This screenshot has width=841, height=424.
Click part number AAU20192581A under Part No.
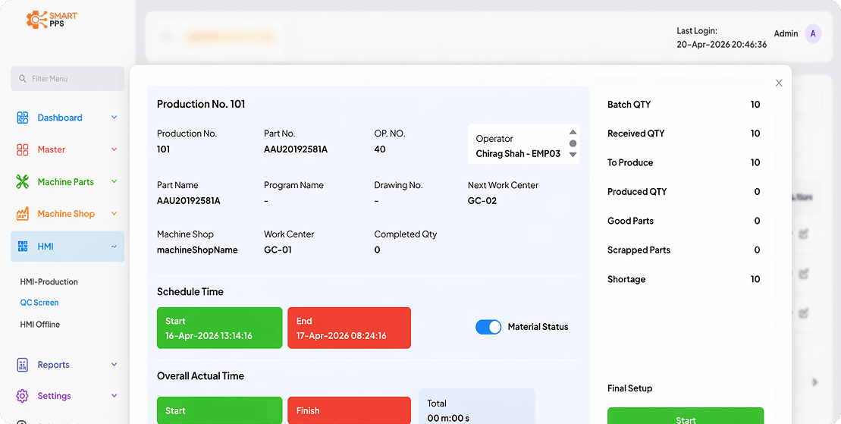(296, 149)
